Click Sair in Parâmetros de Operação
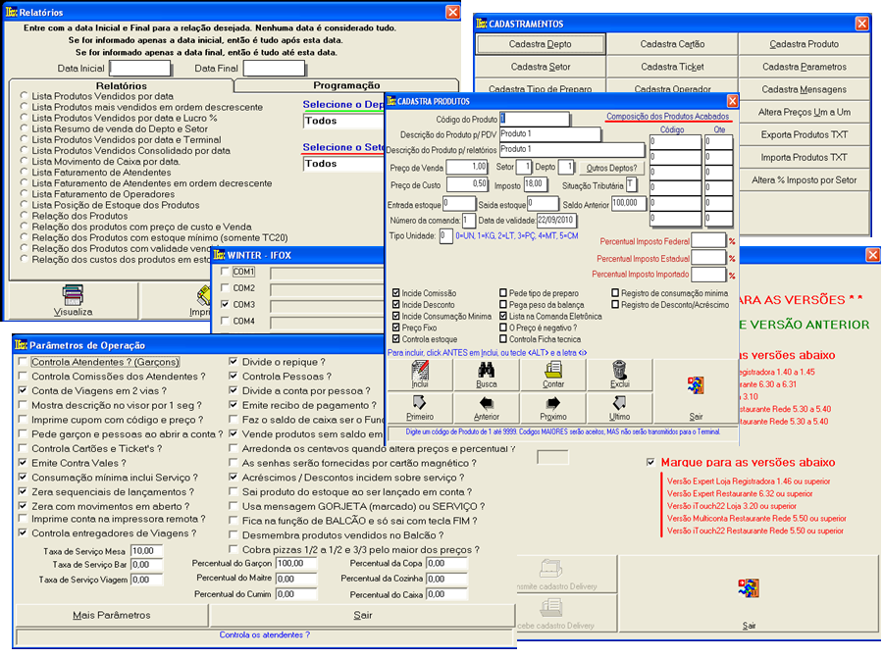The height and width of the screenshot is (658, 883). point(363,615)
